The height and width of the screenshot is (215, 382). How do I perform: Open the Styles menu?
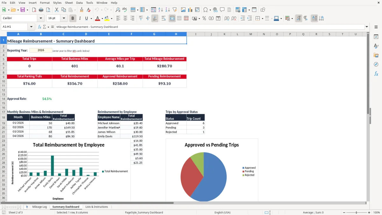click(57, 3)
